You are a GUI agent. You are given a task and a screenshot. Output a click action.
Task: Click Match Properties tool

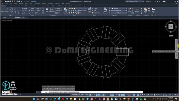click(106, 11)
